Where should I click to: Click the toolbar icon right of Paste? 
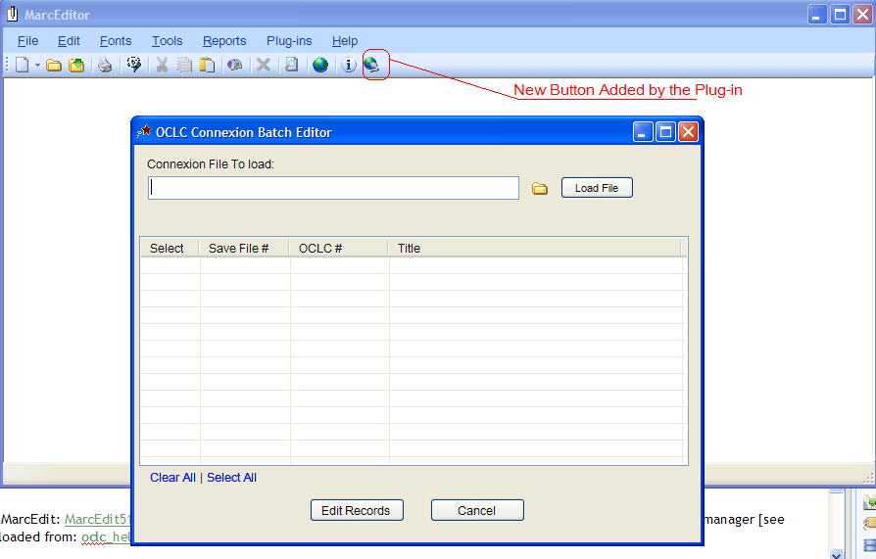coord(235,66)
